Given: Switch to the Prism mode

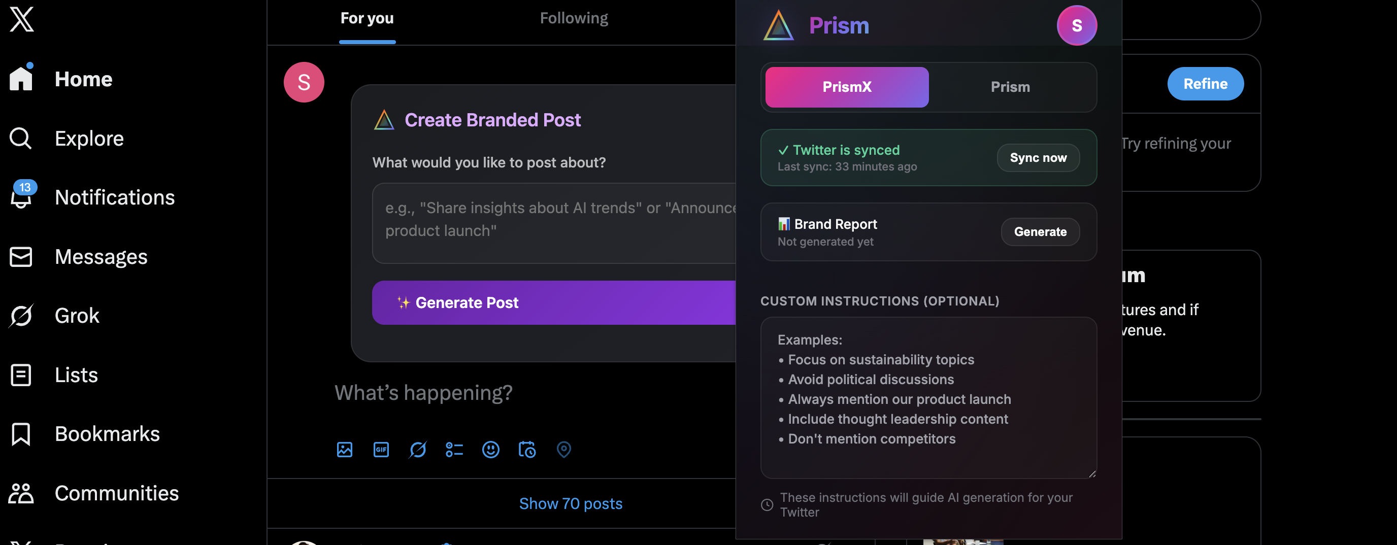Looking at the screenshot, I should (1010, 87).
